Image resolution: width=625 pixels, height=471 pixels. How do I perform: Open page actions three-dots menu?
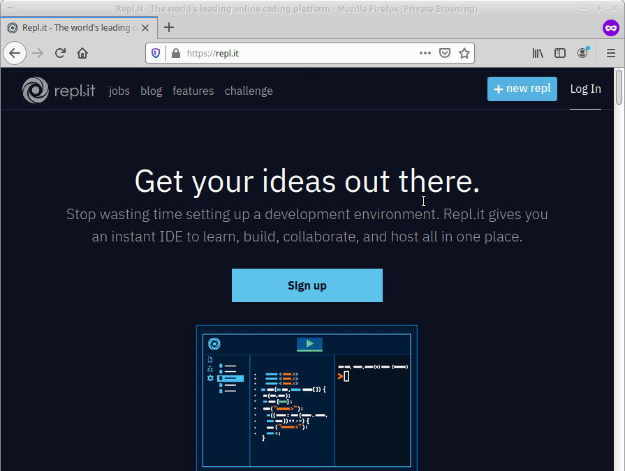pyautogui.click(x=425, y=53)
